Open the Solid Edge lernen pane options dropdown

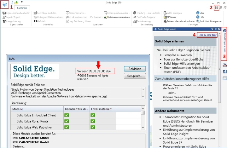click(212, 29)
